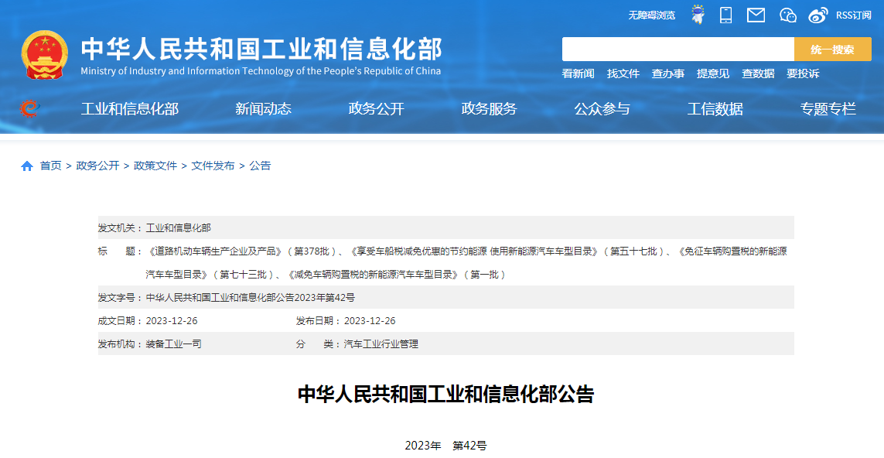
Task: Open 公众参与 navigation menu
Action: (602, 109)
